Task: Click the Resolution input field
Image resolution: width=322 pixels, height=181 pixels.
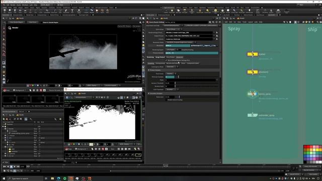Action: [x=178, y=46]
